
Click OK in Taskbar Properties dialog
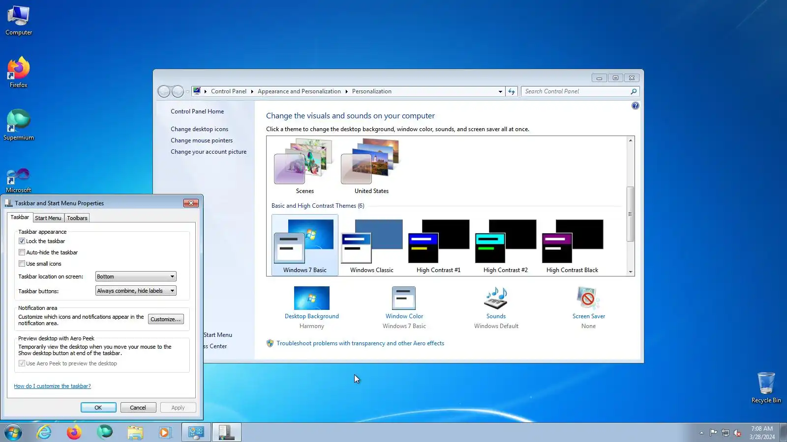(x=98, y=408)
